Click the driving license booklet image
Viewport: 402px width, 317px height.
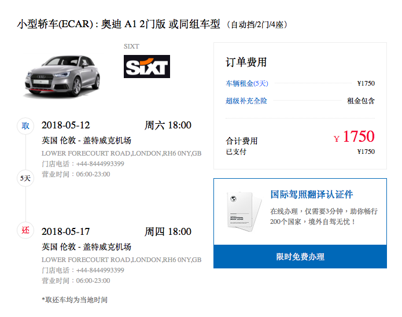[x=244, y=211]
